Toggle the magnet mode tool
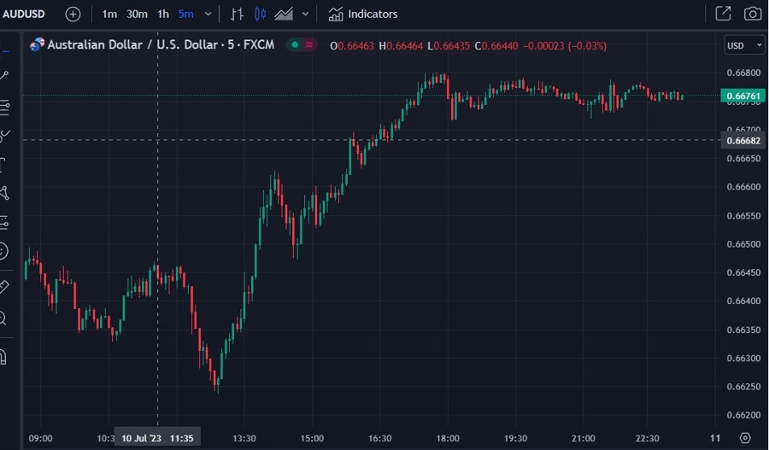The width and height of the screenshot is (769, 450). (4, 357)
